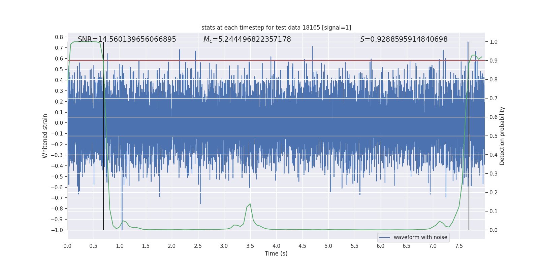Select 0.1 on the Detection probability axis

[494, 212]
